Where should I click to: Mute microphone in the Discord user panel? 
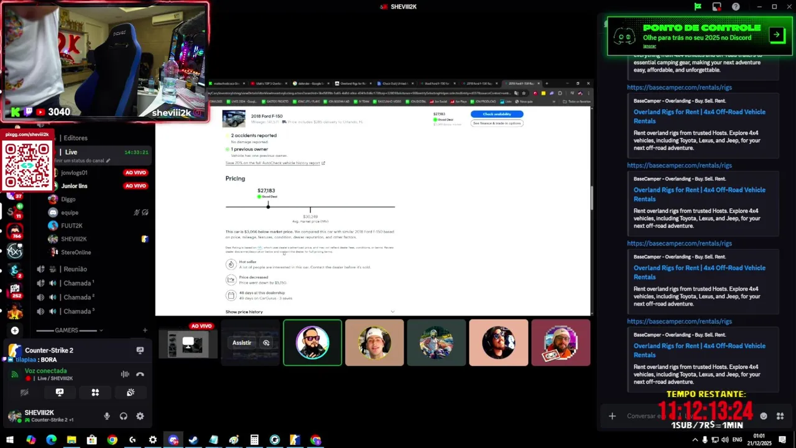point(107,416)
